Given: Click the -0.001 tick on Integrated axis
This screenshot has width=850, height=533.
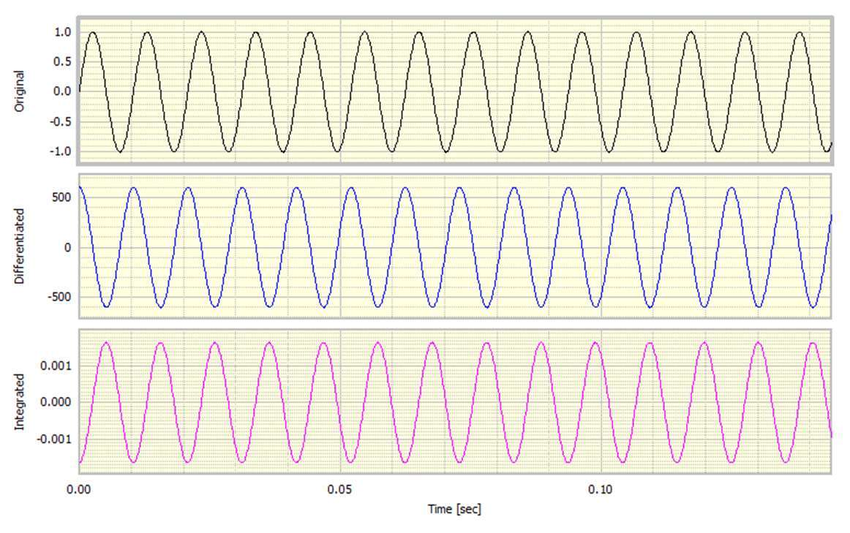Looking at the screenshot, I should tap(55, 439).
